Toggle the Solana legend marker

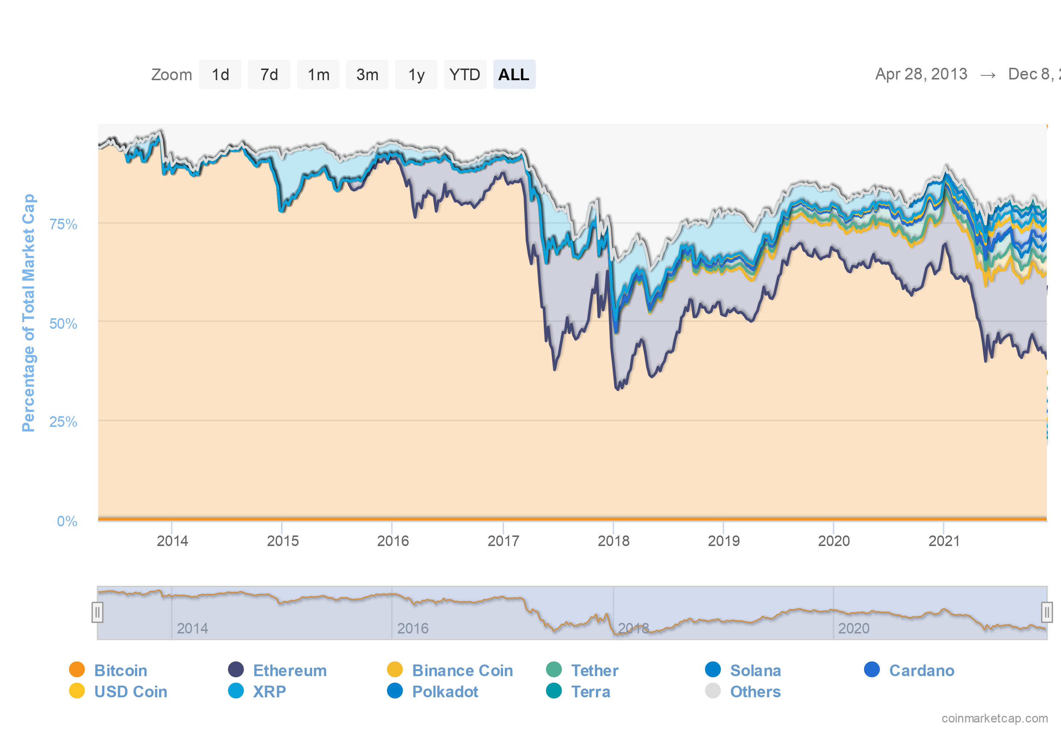pos(713,670)
